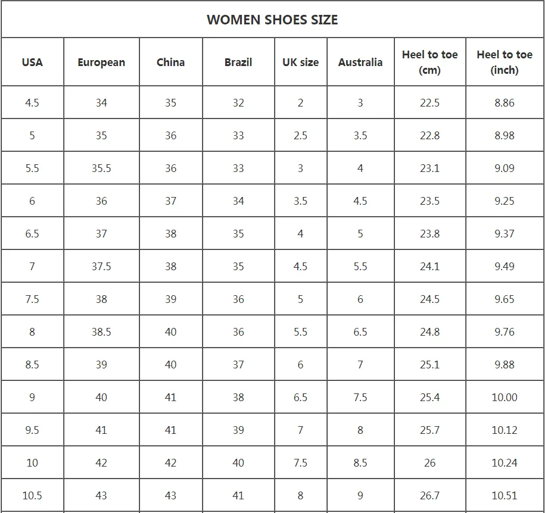Select the European column header
Image resolution: width=545 pixels, height=513 pixels.
pyautogui.click(x=101, y=62)
